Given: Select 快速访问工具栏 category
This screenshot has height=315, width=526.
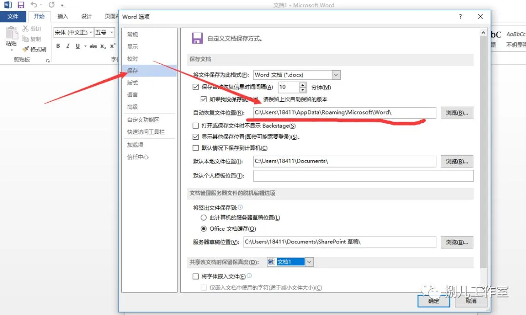Looking at the screenshot, I should click(150, 132).
